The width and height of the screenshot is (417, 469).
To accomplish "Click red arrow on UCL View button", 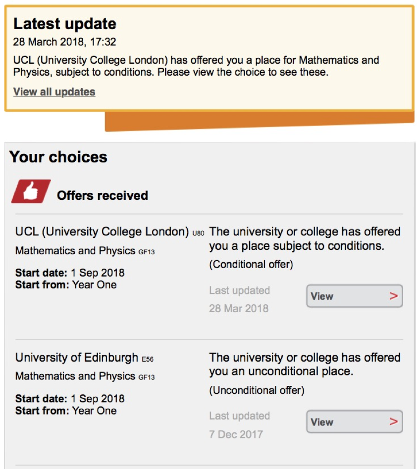I will tap(393, 296).
